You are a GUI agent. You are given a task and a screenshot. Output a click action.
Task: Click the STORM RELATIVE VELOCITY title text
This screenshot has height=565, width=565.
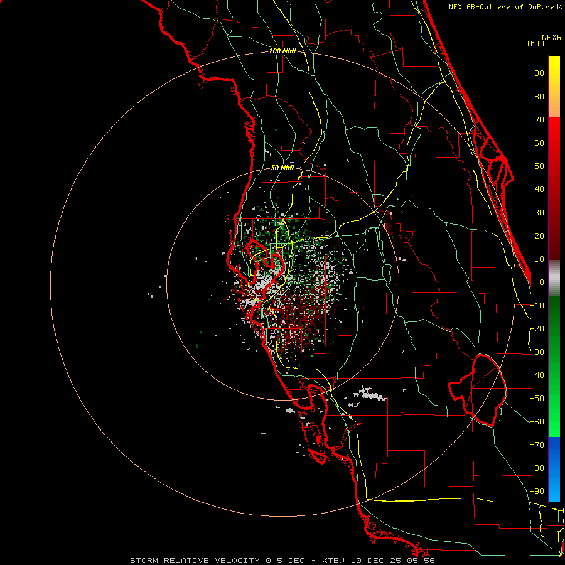195,561
